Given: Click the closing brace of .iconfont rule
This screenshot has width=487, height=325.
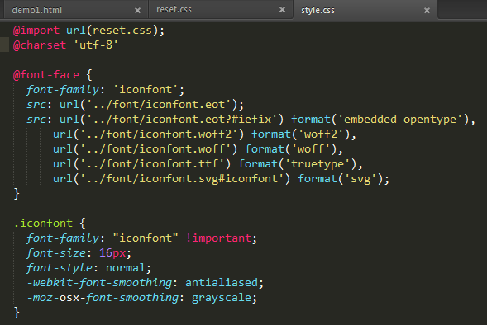Looking at the screenshot, I should (x=17, y=313).
